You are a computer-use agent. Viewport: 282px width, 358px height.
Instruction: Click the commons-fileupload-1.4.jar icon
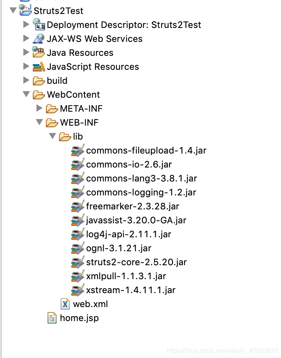tap(78, 150)
